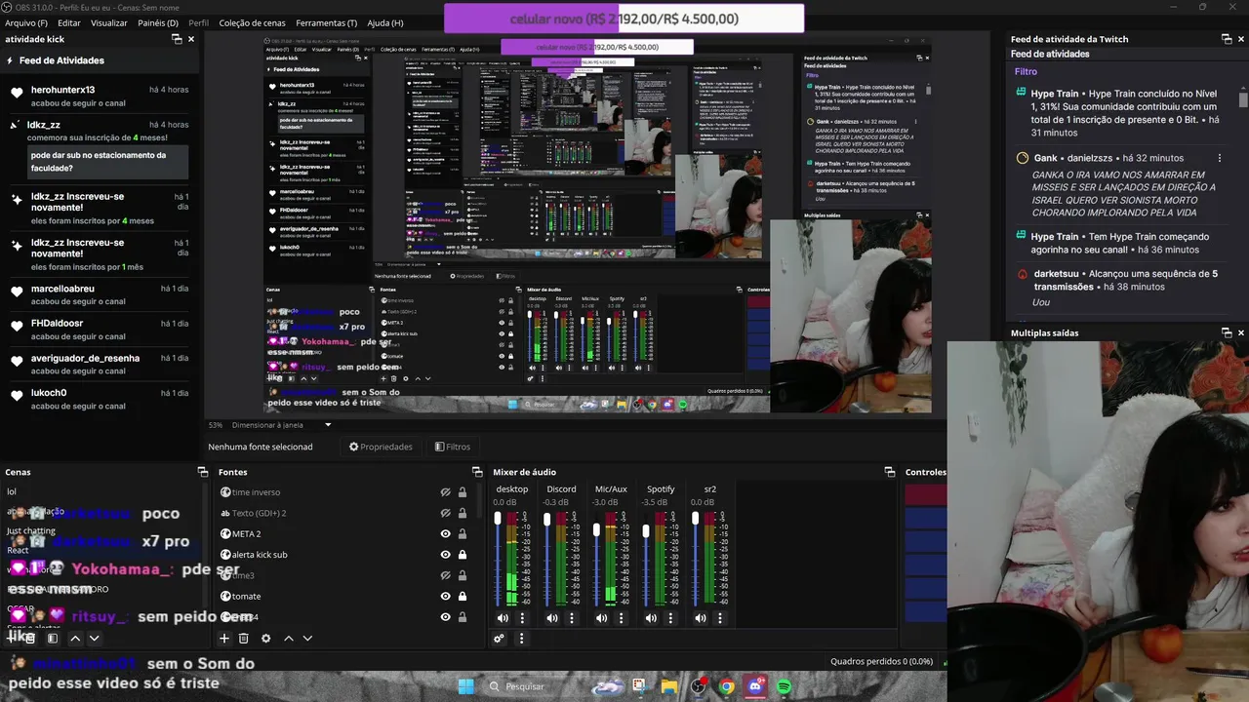Open options for Gank danielzszs event

(x=1219, y=158)
